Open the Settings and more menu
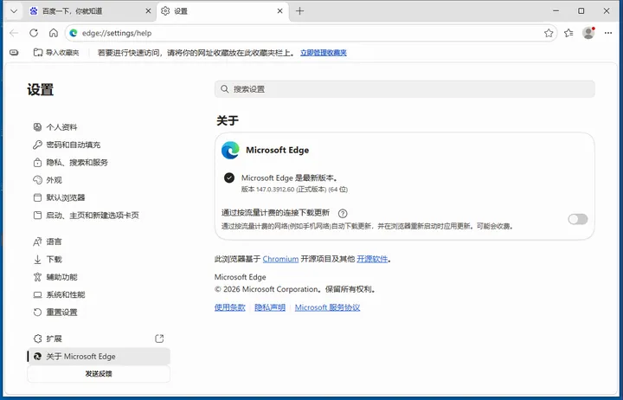The image size is (623, 400). coord(608,33)
